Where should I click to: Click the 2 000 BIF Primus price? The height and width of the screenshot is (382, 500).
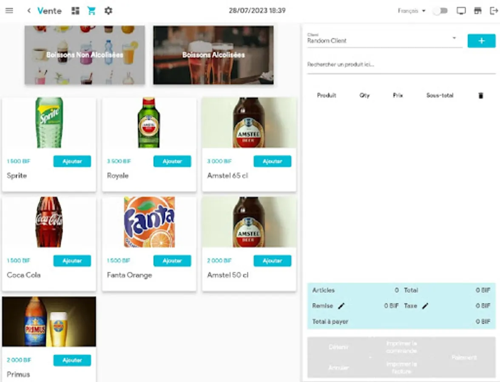click(x=19, y=360)
